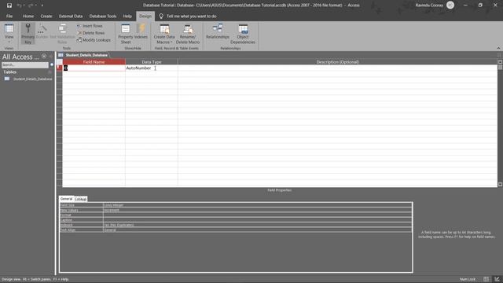Click the first row Description cell
This screenshot has height=283, width=503.
(337, 68)
